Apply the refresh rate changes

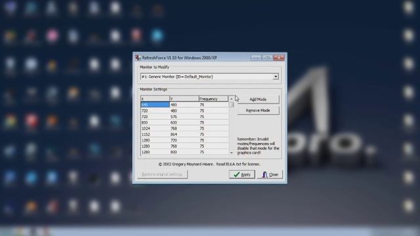[x=241, y=174]
